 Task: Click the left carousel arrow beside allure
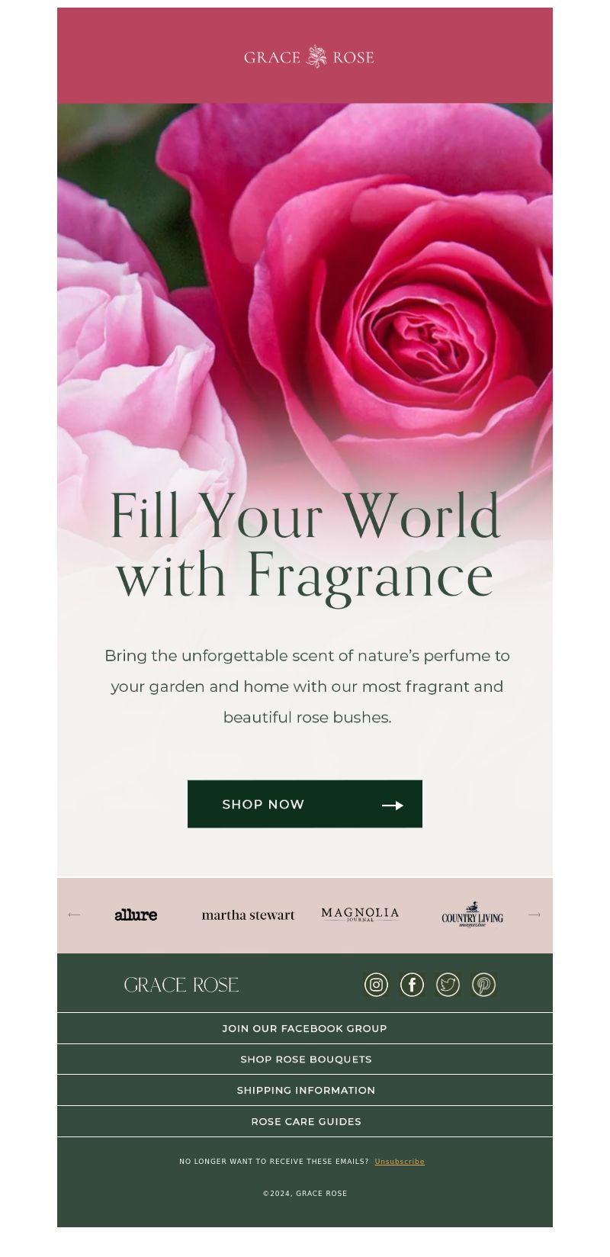click(x=74, y=915)
